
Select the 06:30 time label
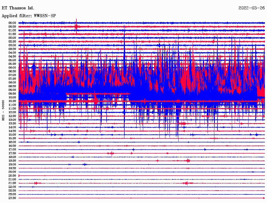[12, 71]
